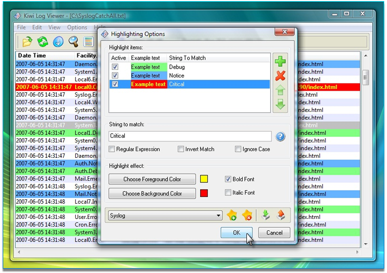Viewport: 387px width, 273px height.
Task: Click the blue down-arrow toolbar icon
Action: point(58,41)
